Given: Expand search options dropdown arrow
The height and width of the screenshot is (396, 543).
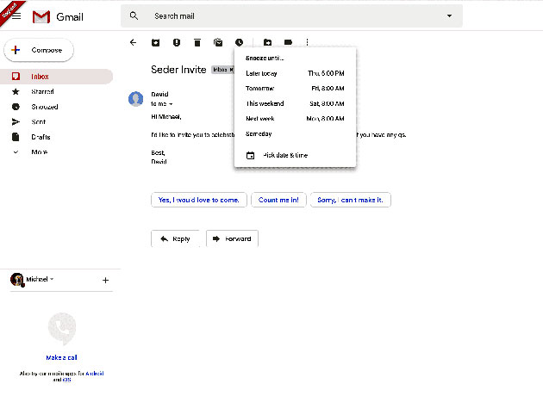Looking at the screenshot, I should 448,16.
